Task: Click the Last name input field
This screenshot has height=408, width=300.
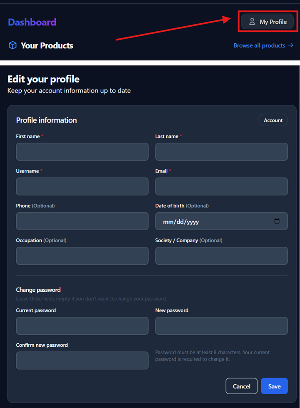Action: 221,152
